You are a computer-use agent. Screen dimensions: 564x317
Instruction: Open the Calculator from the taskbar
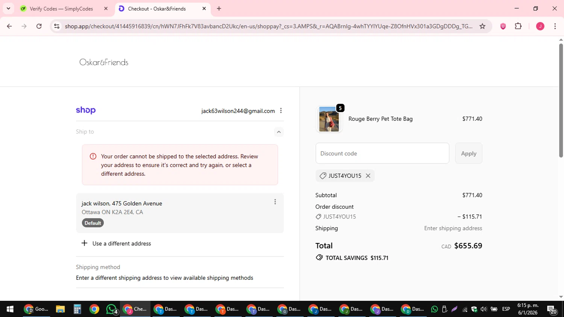(x=77, y=309)
